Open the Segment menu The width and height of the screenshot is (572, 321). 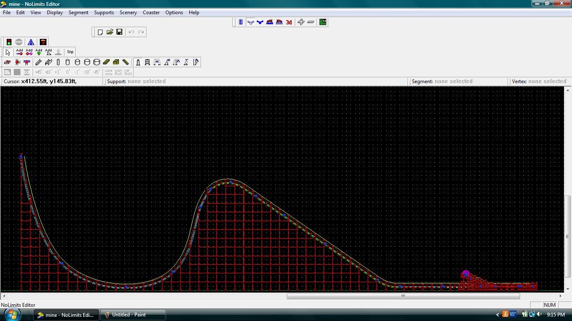[x=78, y=13]
